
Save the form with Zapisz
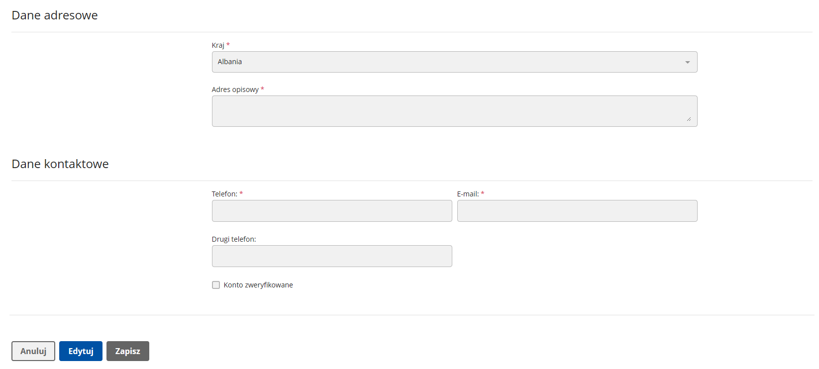[127, 351]
